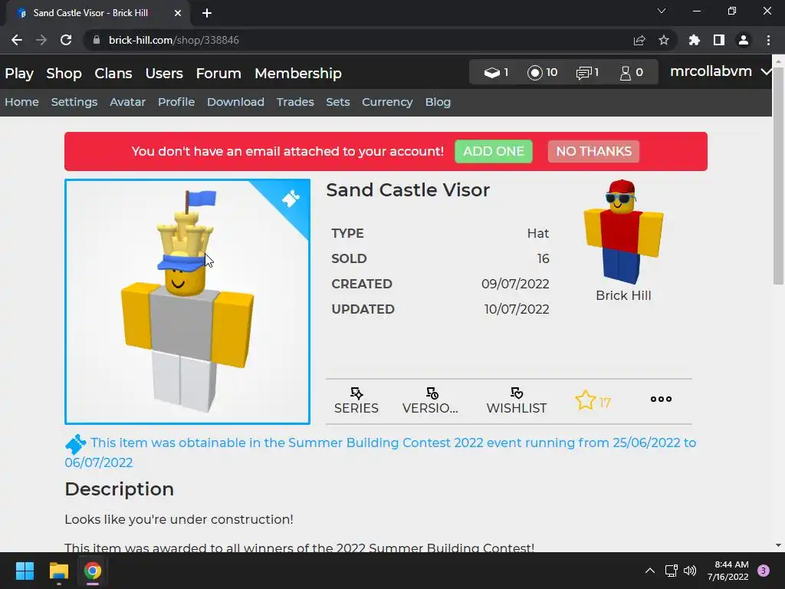This screenshot has height=589, width=785.
Task: Open the VERSIO... tab
Action: point(430,400)
